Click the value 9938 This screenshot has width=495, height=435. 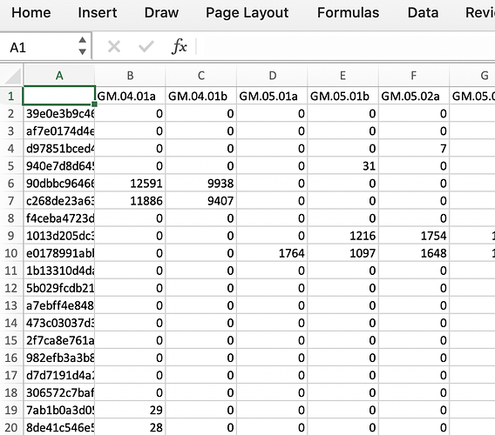pos(220,184)
